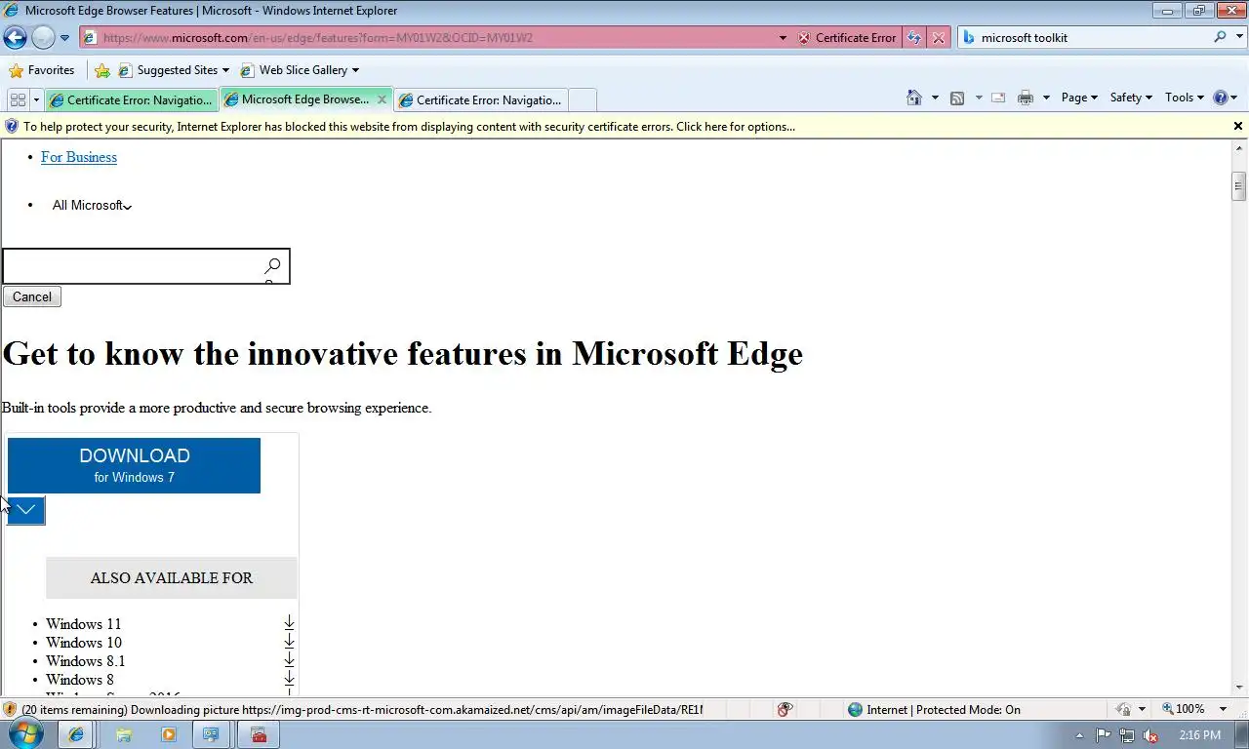Click the vertical scrollbar thumb
The image size is (1249, 749).
tap(1239, 185)
